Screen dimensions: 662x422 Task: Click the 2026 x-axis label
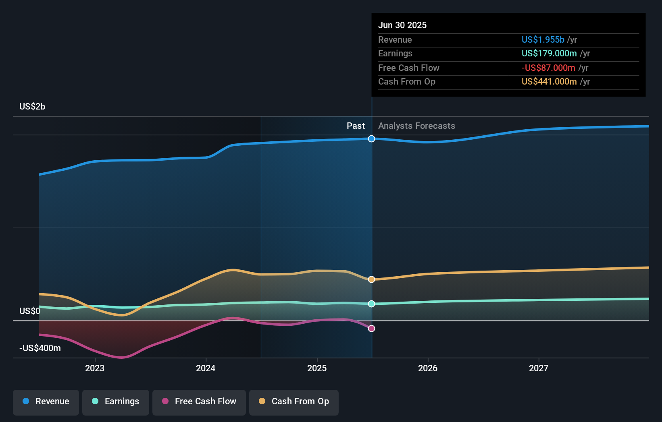[428, 368]
